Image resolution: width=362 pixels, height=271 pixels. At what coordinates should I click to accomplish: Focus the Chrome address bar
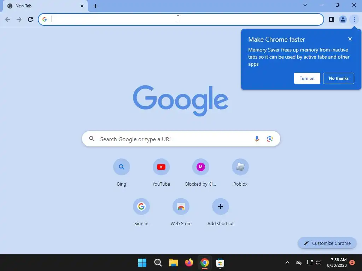pyautogui.click(x=181, y=19)
